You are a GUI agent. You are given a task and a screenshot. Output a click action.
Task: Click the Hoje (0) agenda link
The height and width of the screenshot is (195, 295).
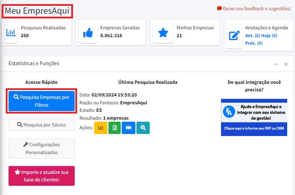click(x=269, y=35)
